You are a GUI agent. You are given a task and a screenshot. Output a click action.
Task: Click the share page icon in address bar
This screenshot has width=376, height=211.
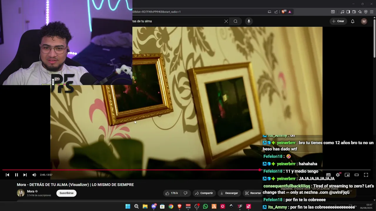(x=276, y=12)
